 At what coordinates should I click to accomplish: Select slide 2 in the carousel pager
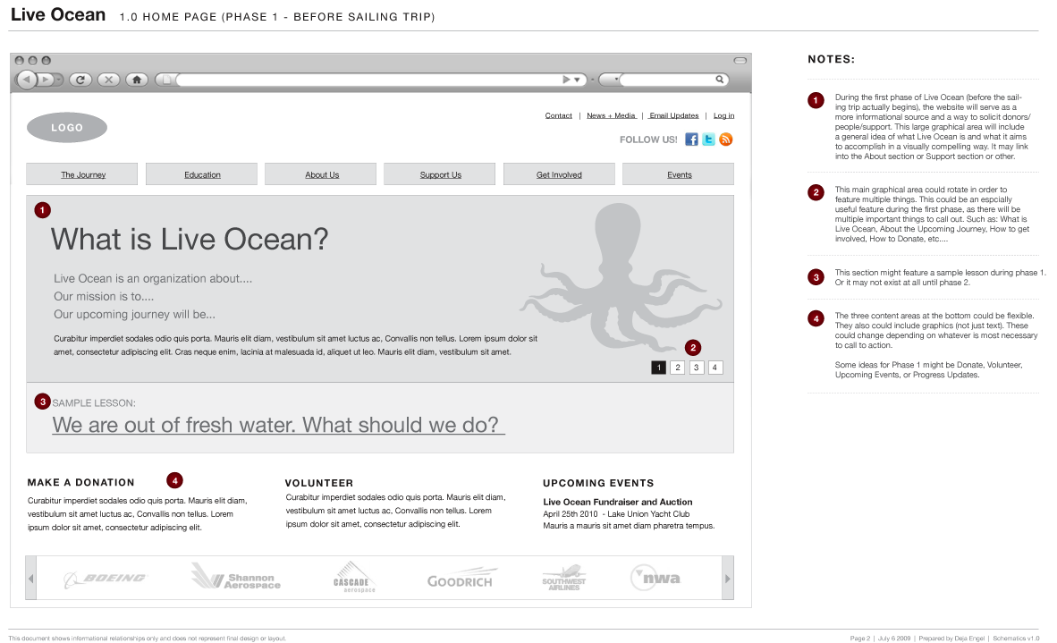678,368
